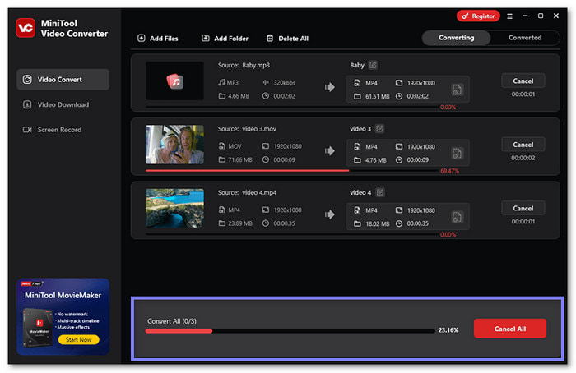Click the video 4.mp4 thumbnail
Viewport: 576px width, 373px height.
coord(174,209)
